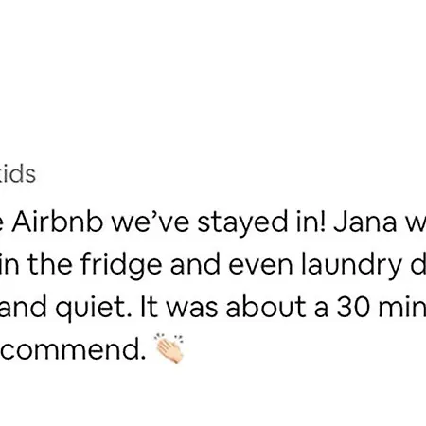The height and width of the screenshot is (426, 426).
Task: Click the "and" before "quiet."
Action: (x=24, y=308)
